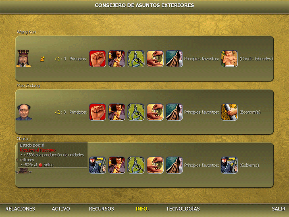289x217 pixels.
Task: Click SALIR to exit the advisor
Action: 279,209
